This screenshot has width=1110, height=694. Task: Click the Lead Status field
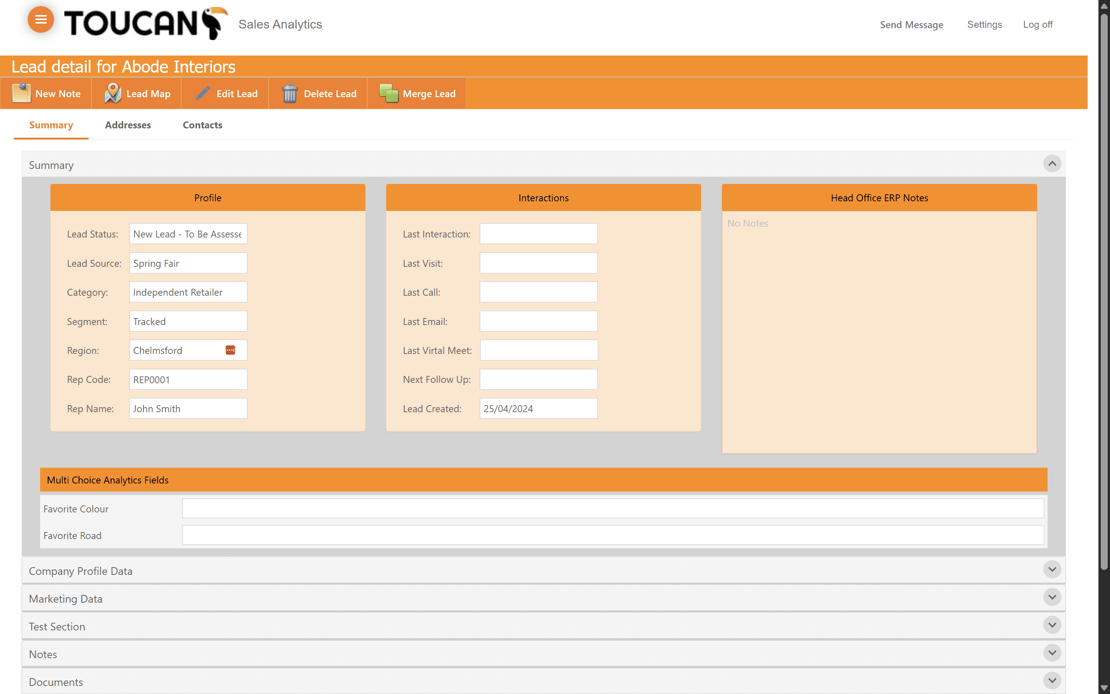click(188, 234)
